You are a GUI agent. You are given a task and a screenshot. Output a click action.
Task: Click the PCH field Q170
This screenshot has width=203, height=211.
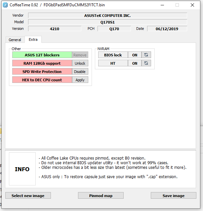coord(114,29)
